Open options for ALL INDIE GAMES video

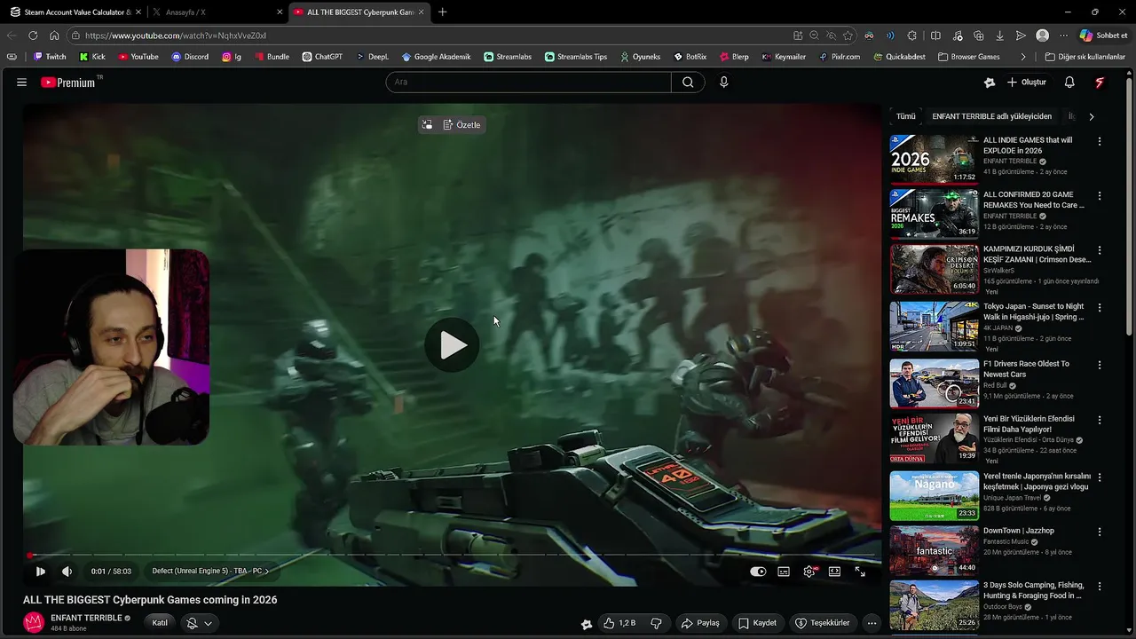point(1100,141)
